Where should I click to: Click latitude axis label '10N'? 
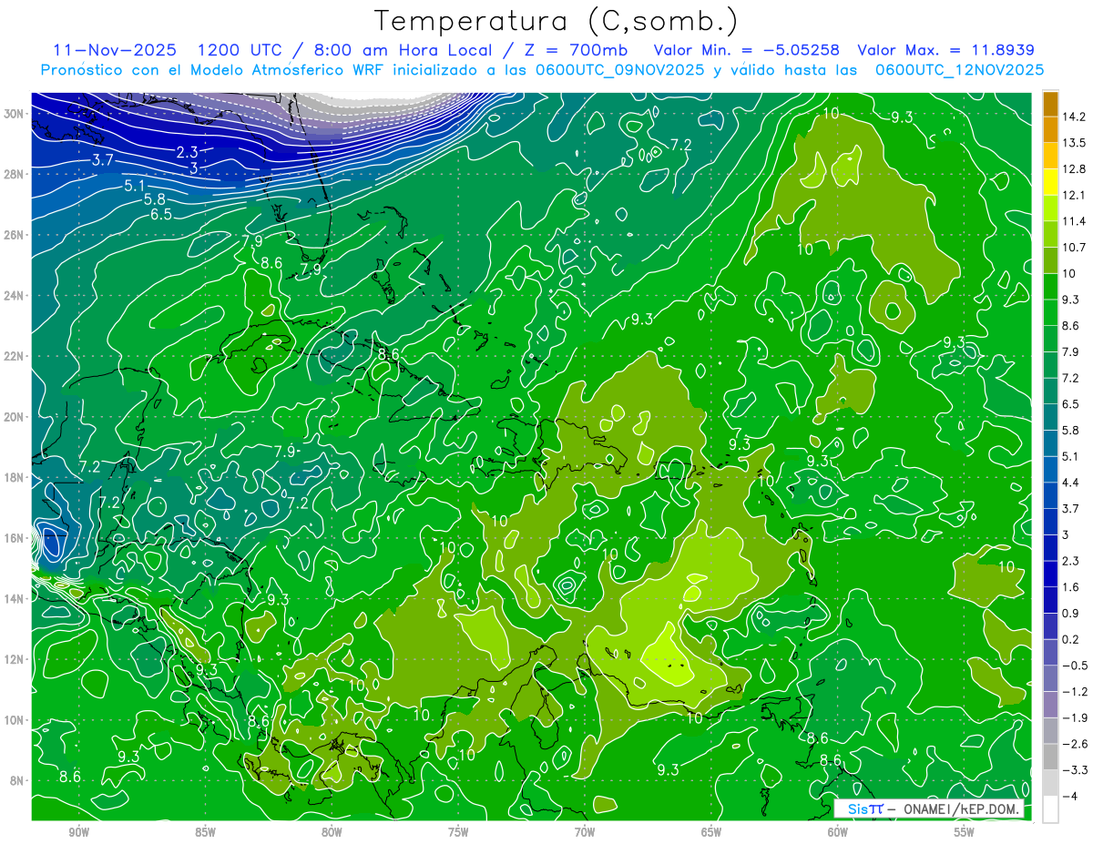pyautogui.click(x=14, y=720)
